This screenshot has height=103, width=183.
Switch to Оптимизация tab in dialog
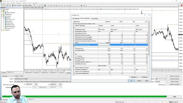[95, 19]
